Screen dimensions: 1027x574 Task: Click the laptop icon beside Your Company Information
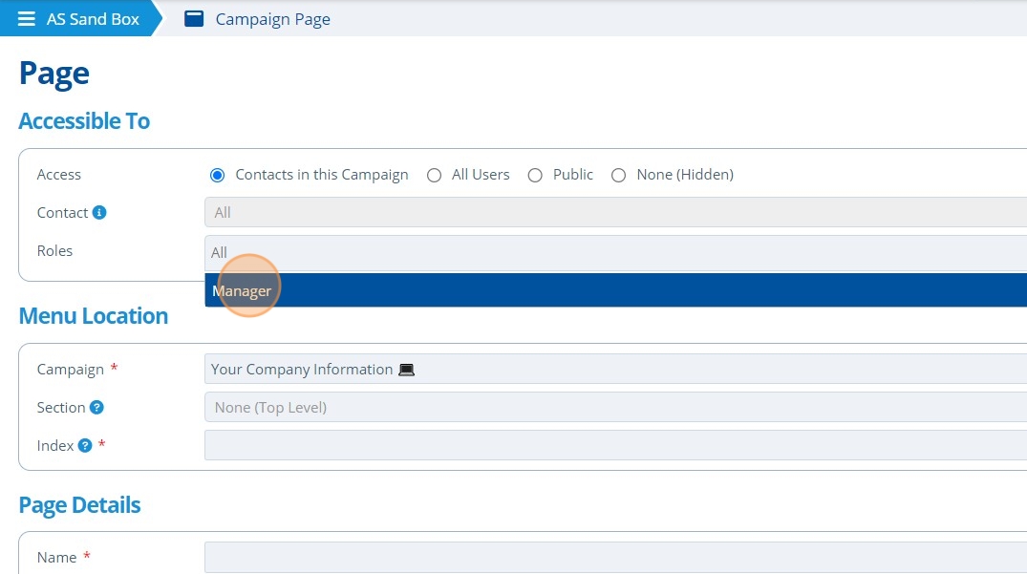[x=407, y=370]
